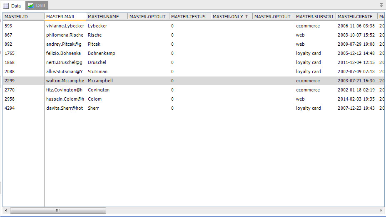Click the MASTER.TESTUS column header
The image size is (386, 217).
pos(189,17)
